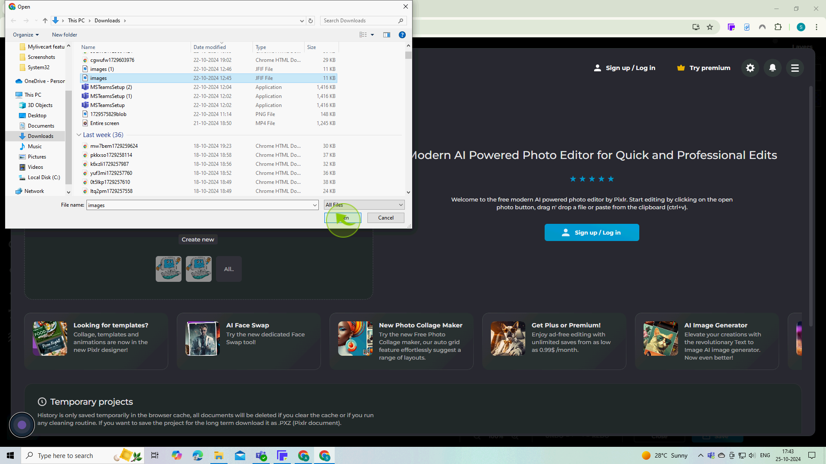826x464 pixels.
Task: Open the AI Face Swap card
Action: [249, 341]
